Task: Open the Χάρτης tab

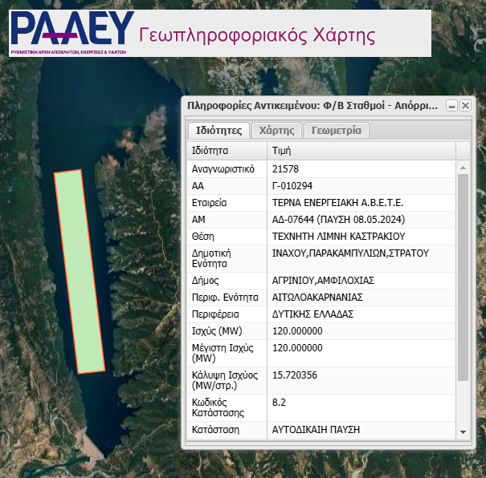Action: (276, 131)
